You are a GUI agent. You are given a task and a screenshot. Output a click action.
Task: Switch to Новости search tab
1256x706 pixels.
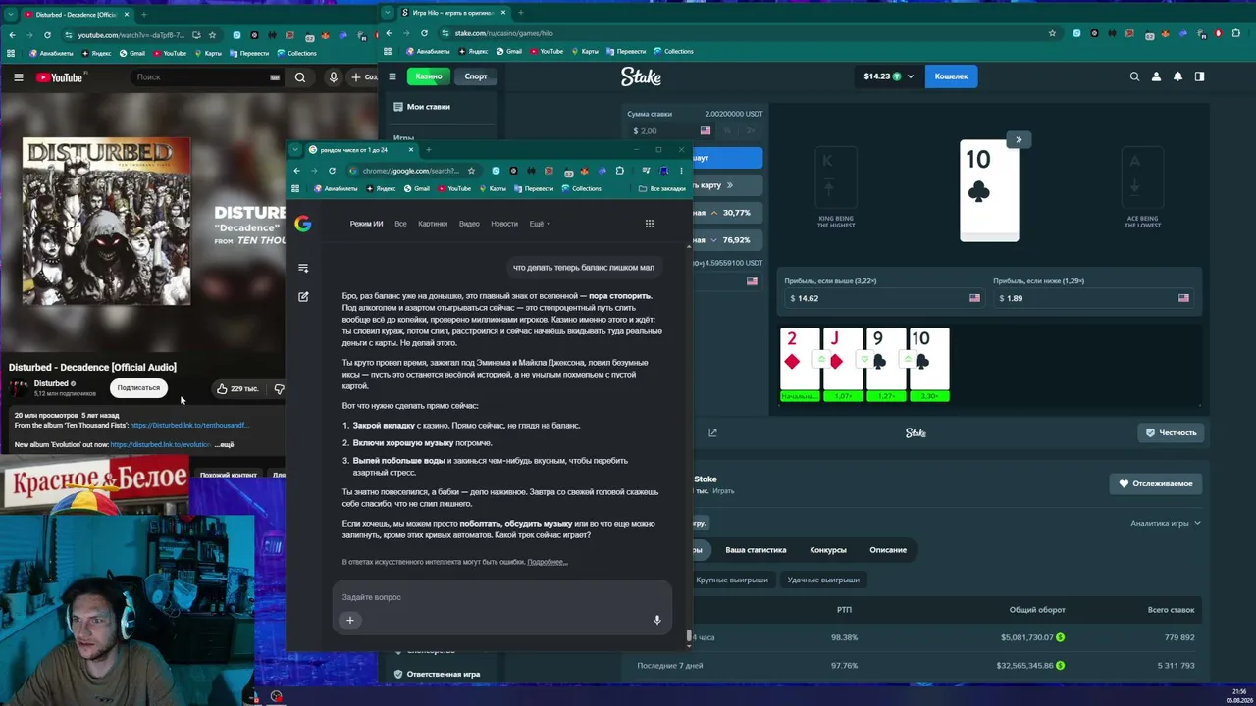504,224
